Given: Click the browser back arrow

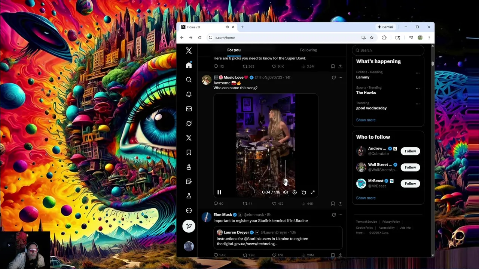Looking at the screenshot, I should pyautogui.click(x=182, y=37).
